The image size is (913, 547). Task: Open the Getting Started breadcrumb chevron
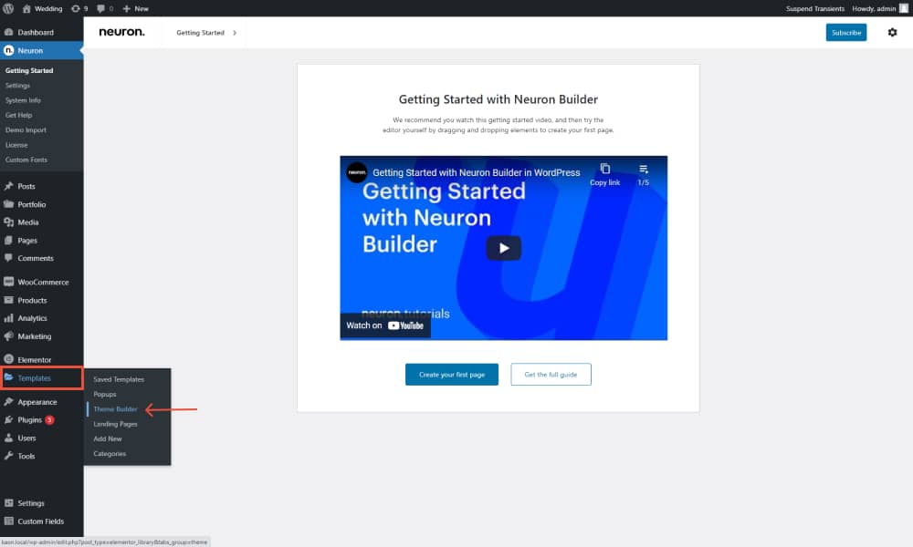pos(235,32)
